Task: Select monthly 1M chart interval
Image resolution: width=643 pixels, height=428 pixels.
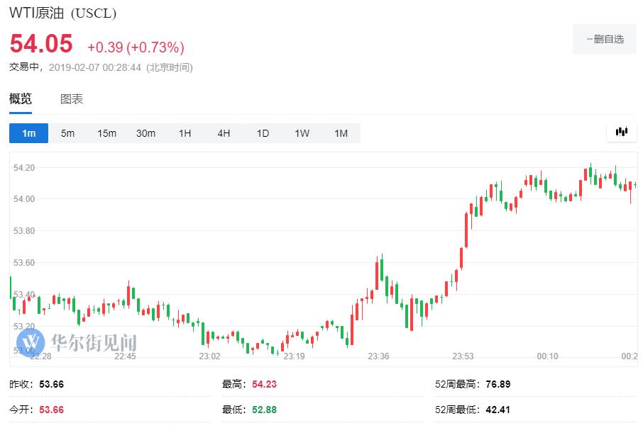Action: click(341, 133)
